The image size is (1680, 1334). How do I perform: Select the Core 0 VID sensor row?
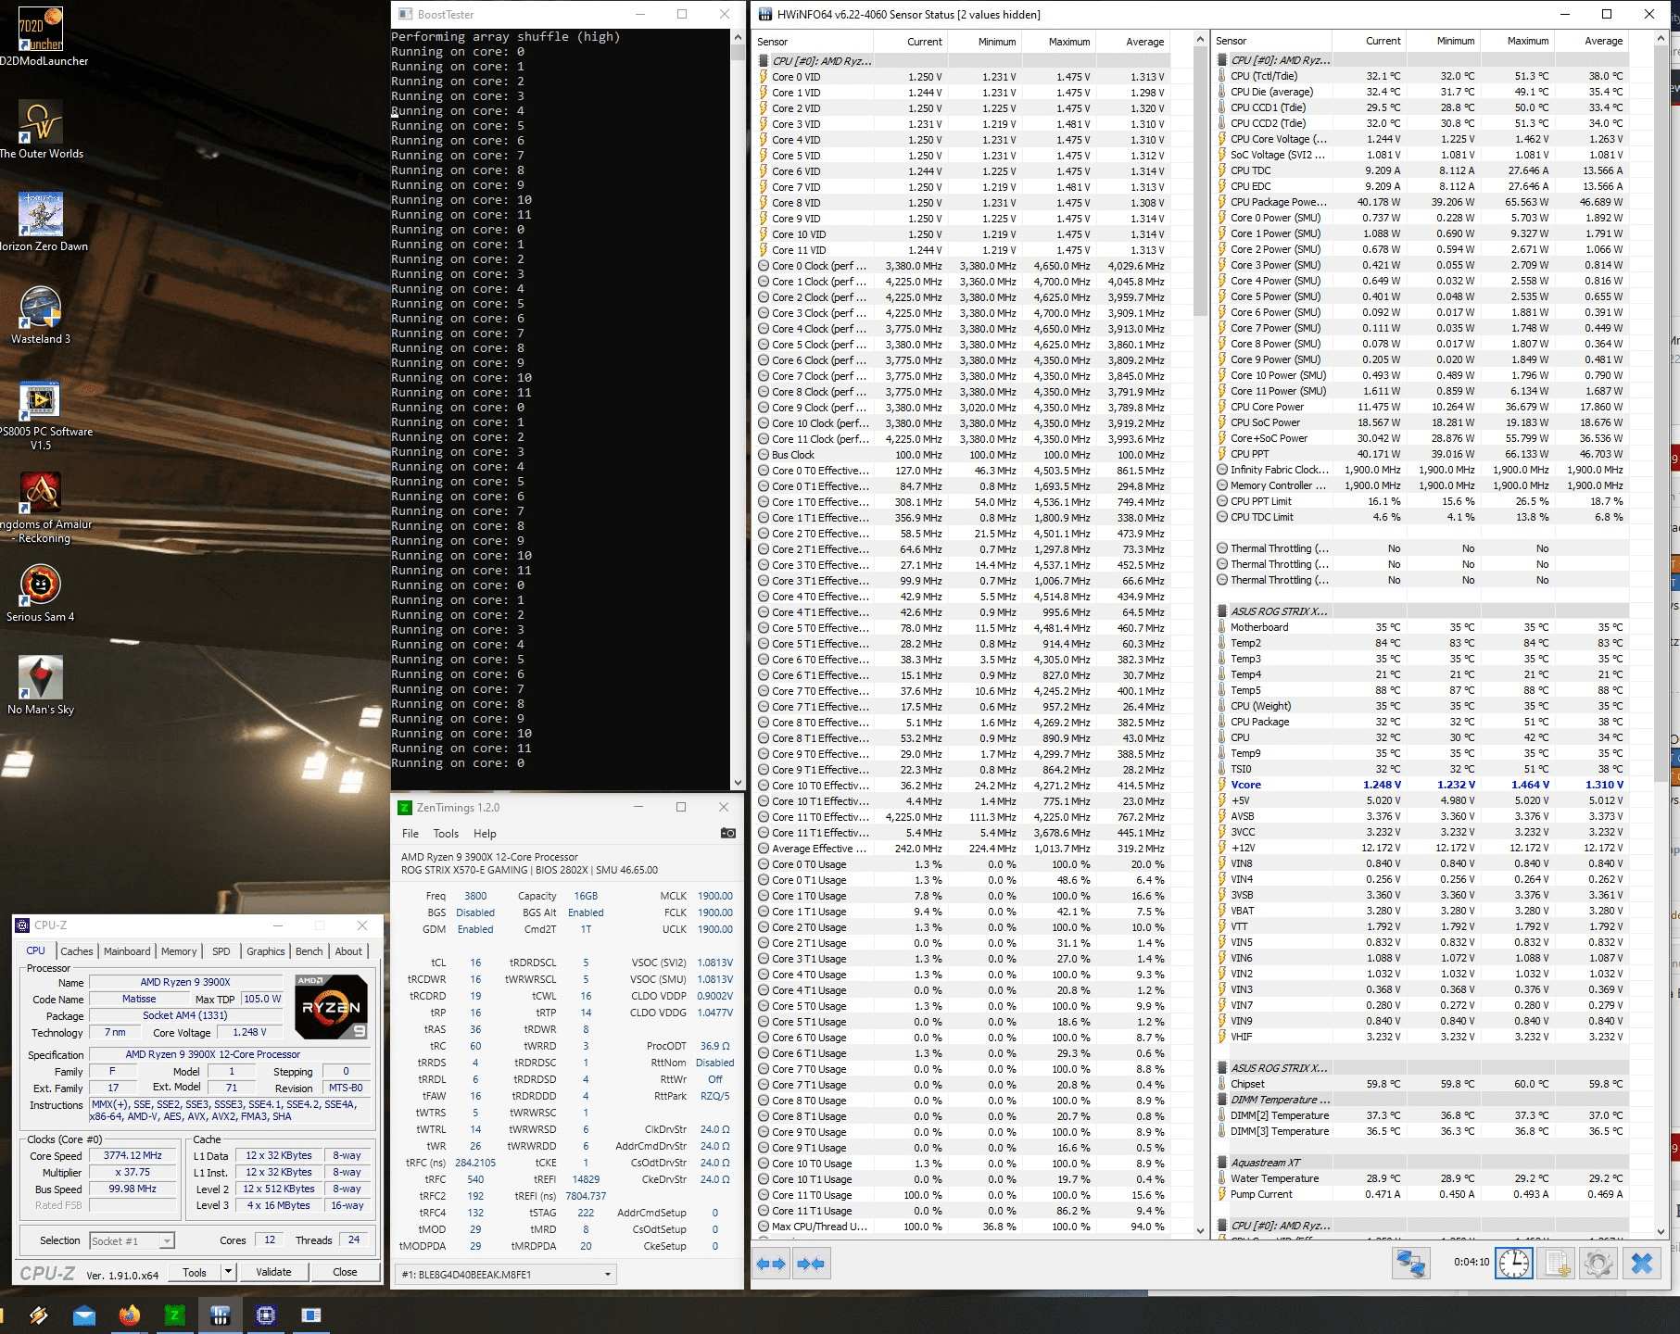tap(964, 77)
